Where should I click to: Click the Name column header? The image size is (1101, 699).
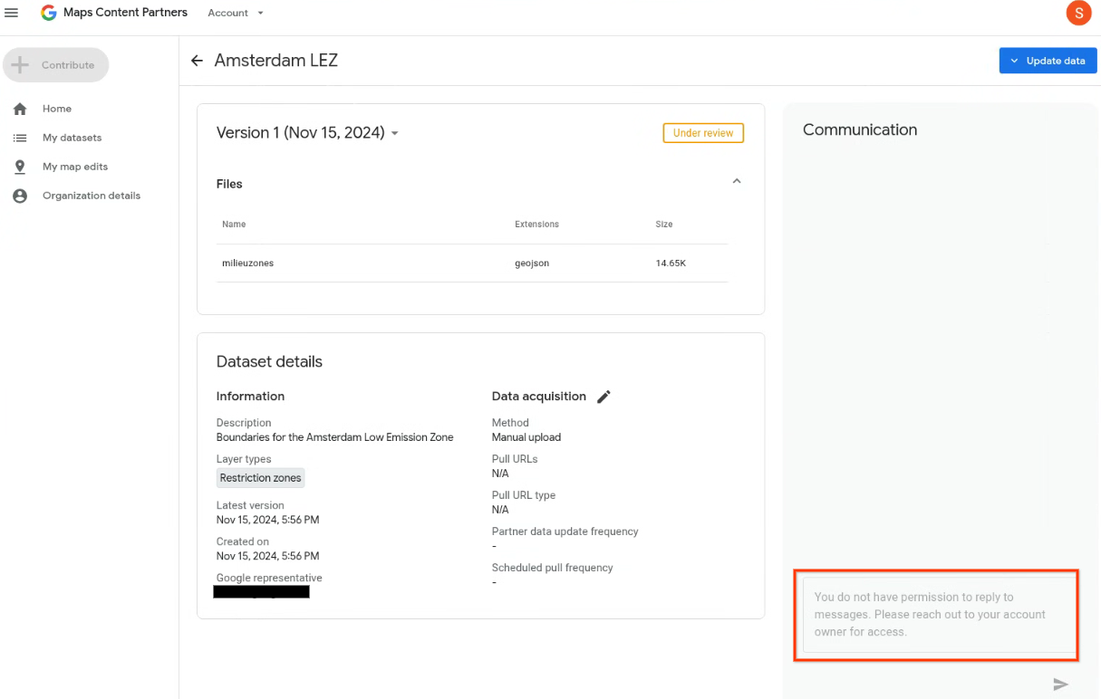(234, 224)
